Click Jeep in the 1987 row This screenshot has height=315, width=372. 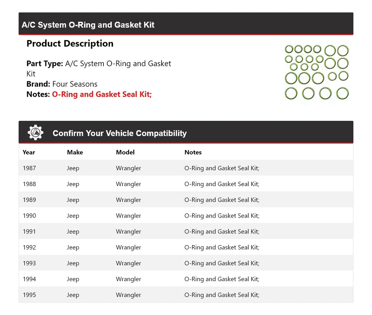click(73, 169)
